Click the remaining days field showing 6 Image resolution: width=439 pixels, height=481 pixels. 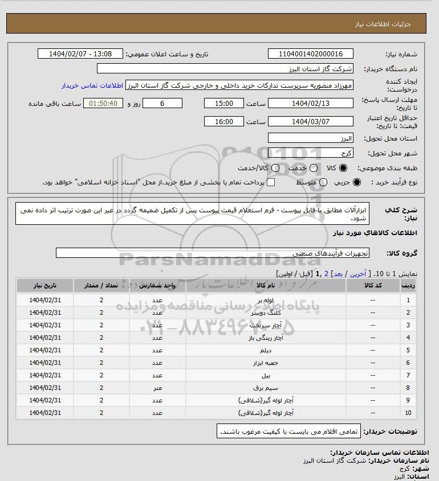[x=162, y=104]
